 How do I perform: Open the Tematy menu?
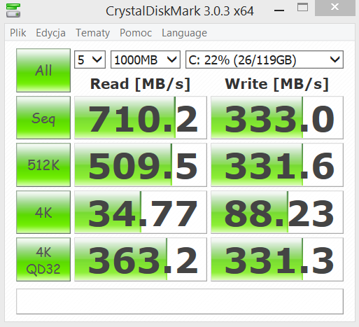(x=92, y=33)
